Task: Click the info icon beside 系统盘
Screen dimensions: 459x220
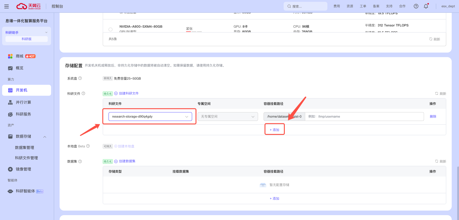Action: 80,78
